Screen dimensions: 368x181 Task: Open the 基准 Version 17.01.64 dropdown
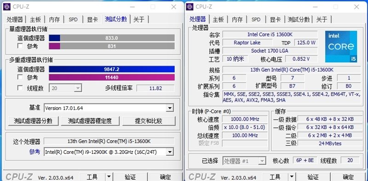[169, 108]
